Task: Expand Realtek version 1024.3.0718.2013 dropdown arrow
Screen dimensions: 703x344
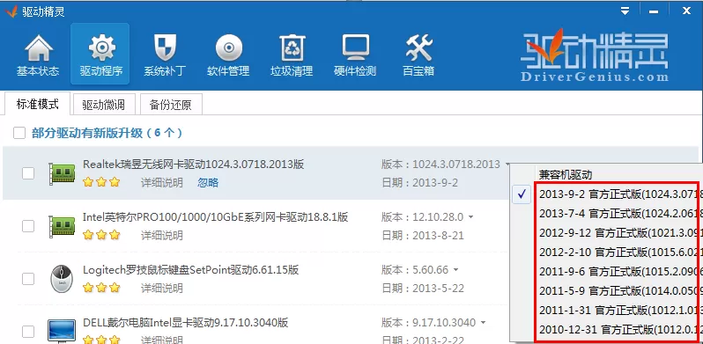Action: [x=507, y=165]
